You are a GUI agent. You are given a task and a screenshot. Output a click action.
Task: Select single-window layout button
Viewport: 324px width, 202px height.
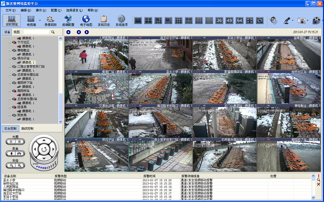pyautogui.click(x=138, y=21)
